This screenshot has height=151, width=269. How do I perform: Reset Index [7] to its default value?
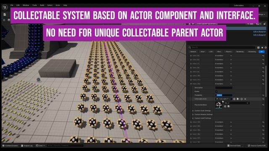264,64
